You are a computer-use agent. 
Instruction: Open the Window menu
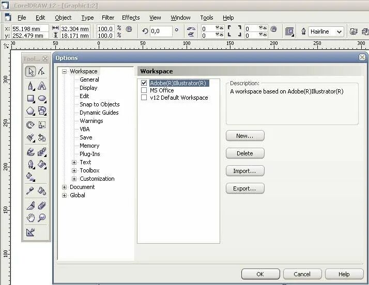(180, 18)
